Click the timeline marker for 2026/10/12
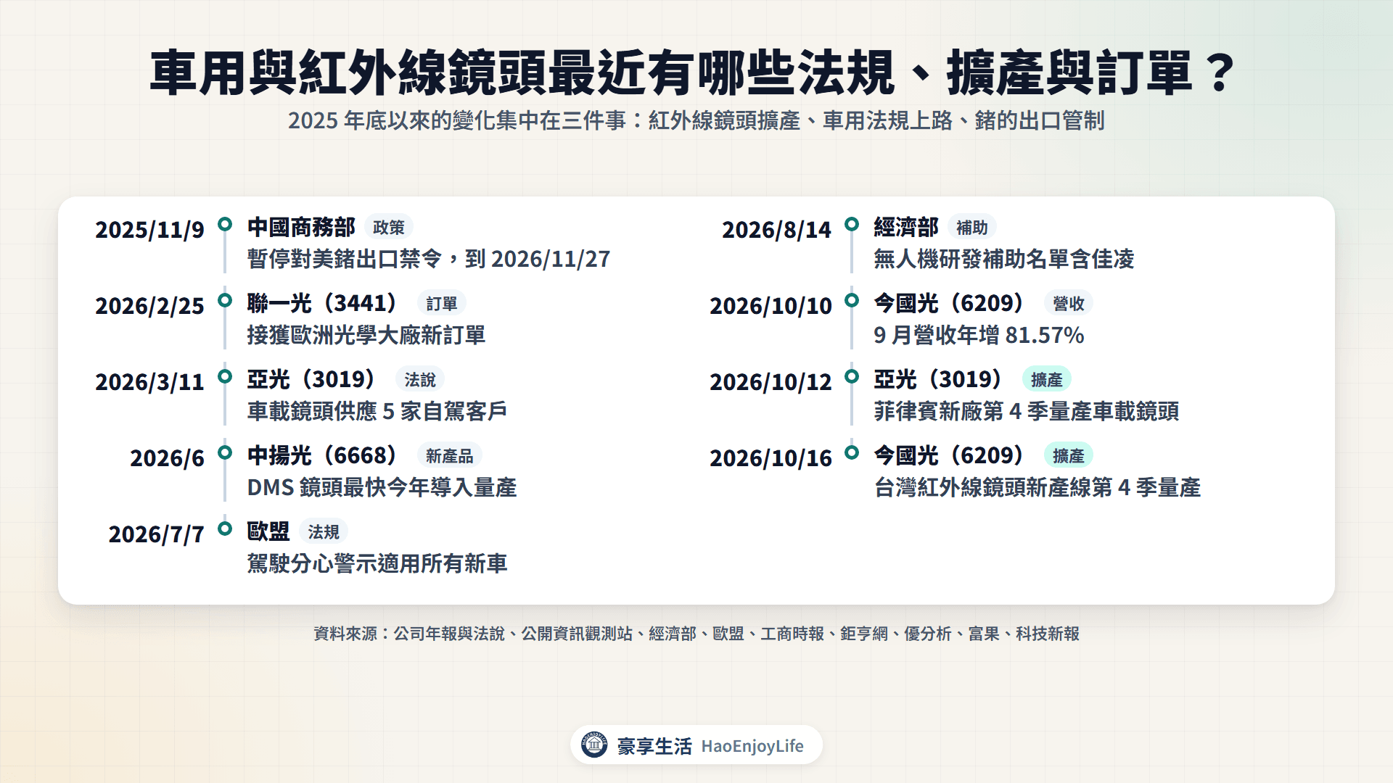The image size is (1393, 783). [852, 376]
